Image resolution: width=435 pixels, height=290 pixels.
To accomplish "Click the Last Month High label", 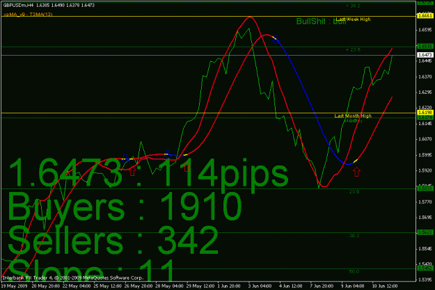I will pyautogui.click(x=353, y=115).
